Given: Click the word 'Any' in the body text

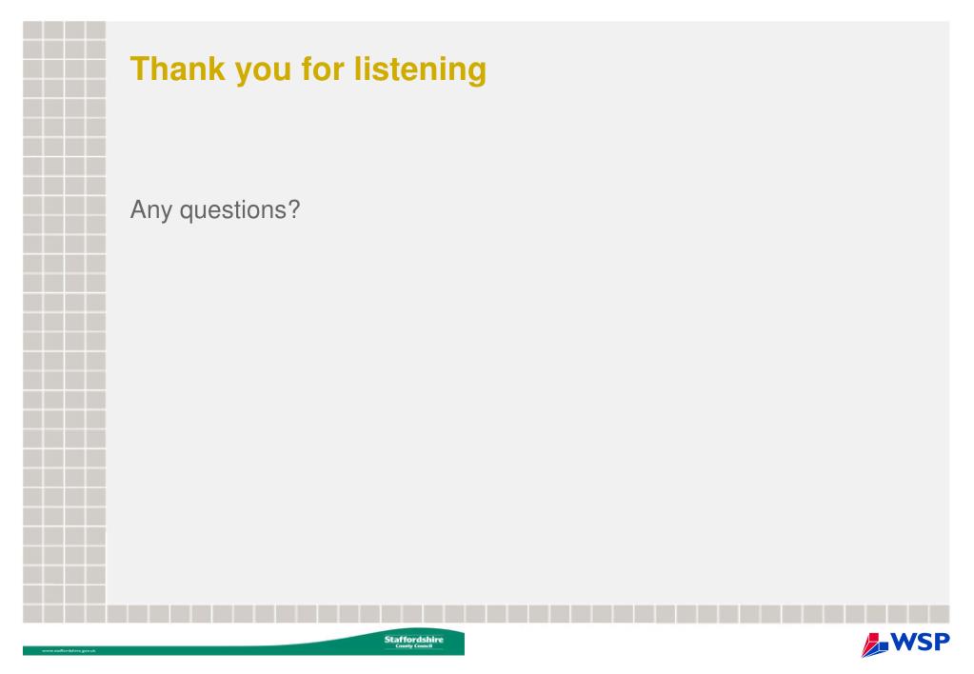Looking at the screenshot, I should (x=151, y=210).
